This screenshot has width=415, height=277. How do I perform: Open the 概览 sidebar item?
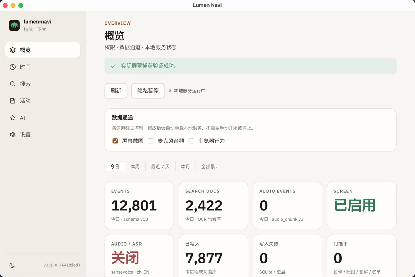pos(43,50)
